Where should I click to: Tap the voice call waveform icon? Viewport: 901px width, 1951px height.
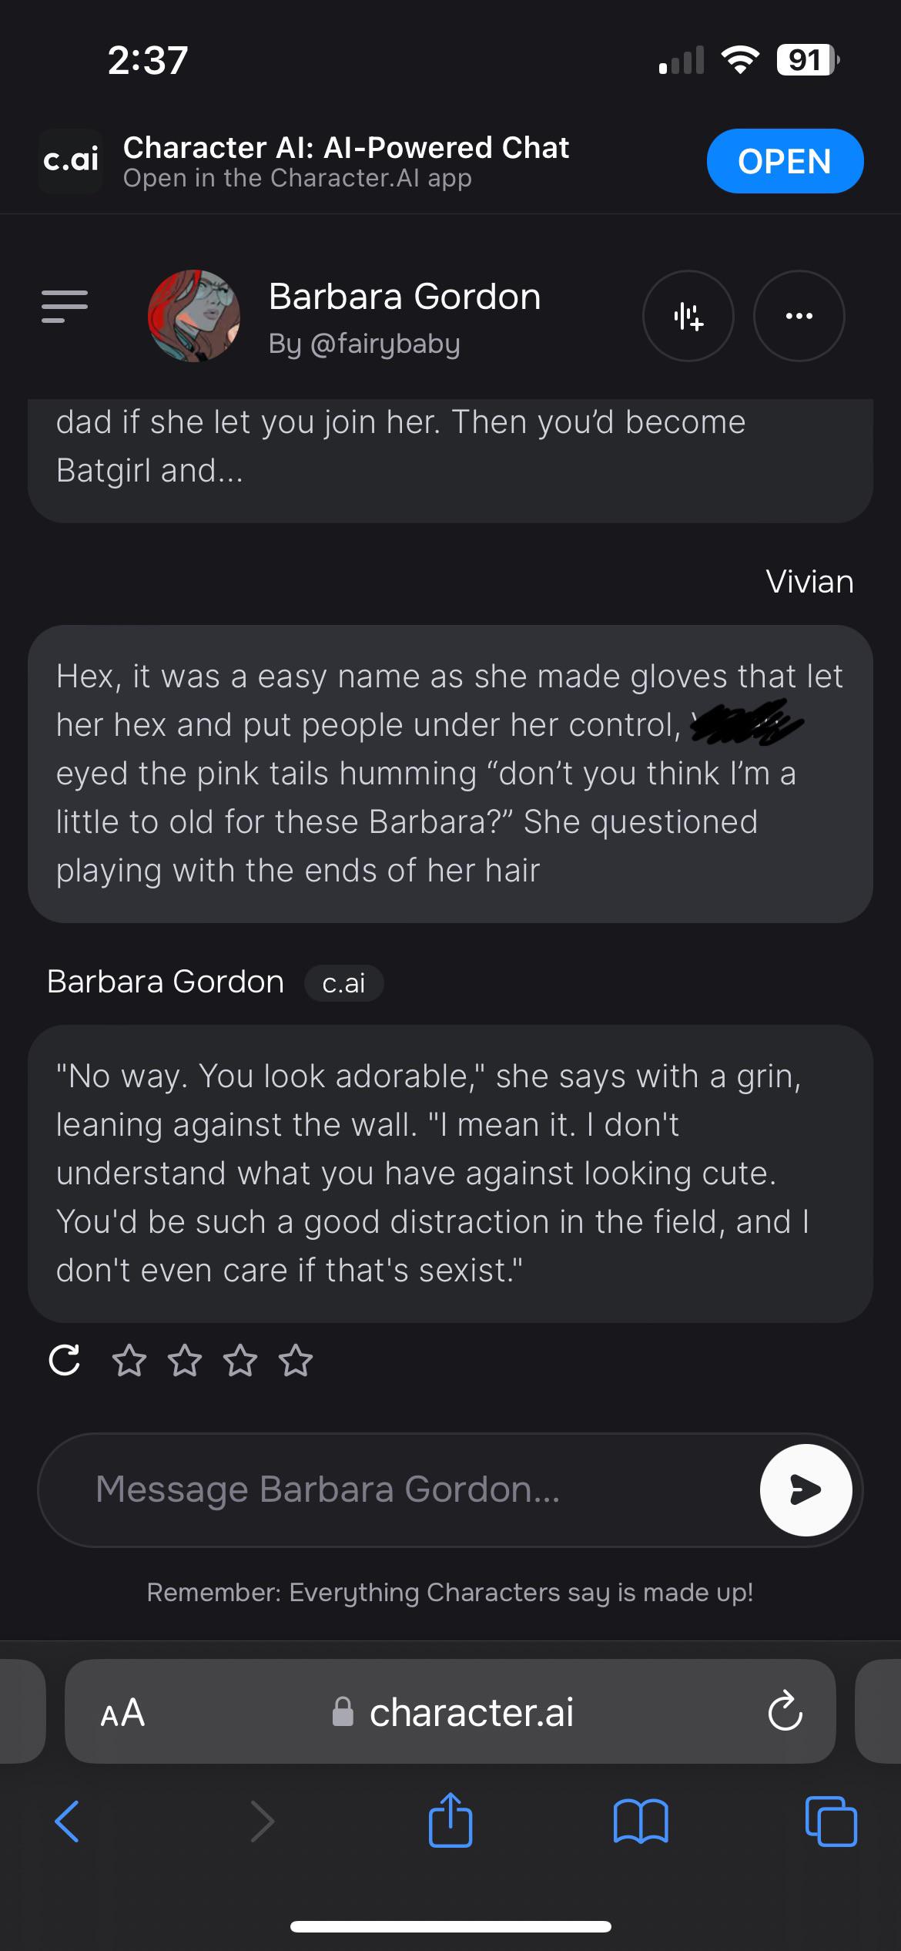[x=688, y=316]
